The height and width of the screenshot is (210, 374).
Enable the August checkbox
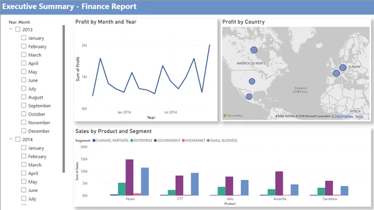pos(23,97)
